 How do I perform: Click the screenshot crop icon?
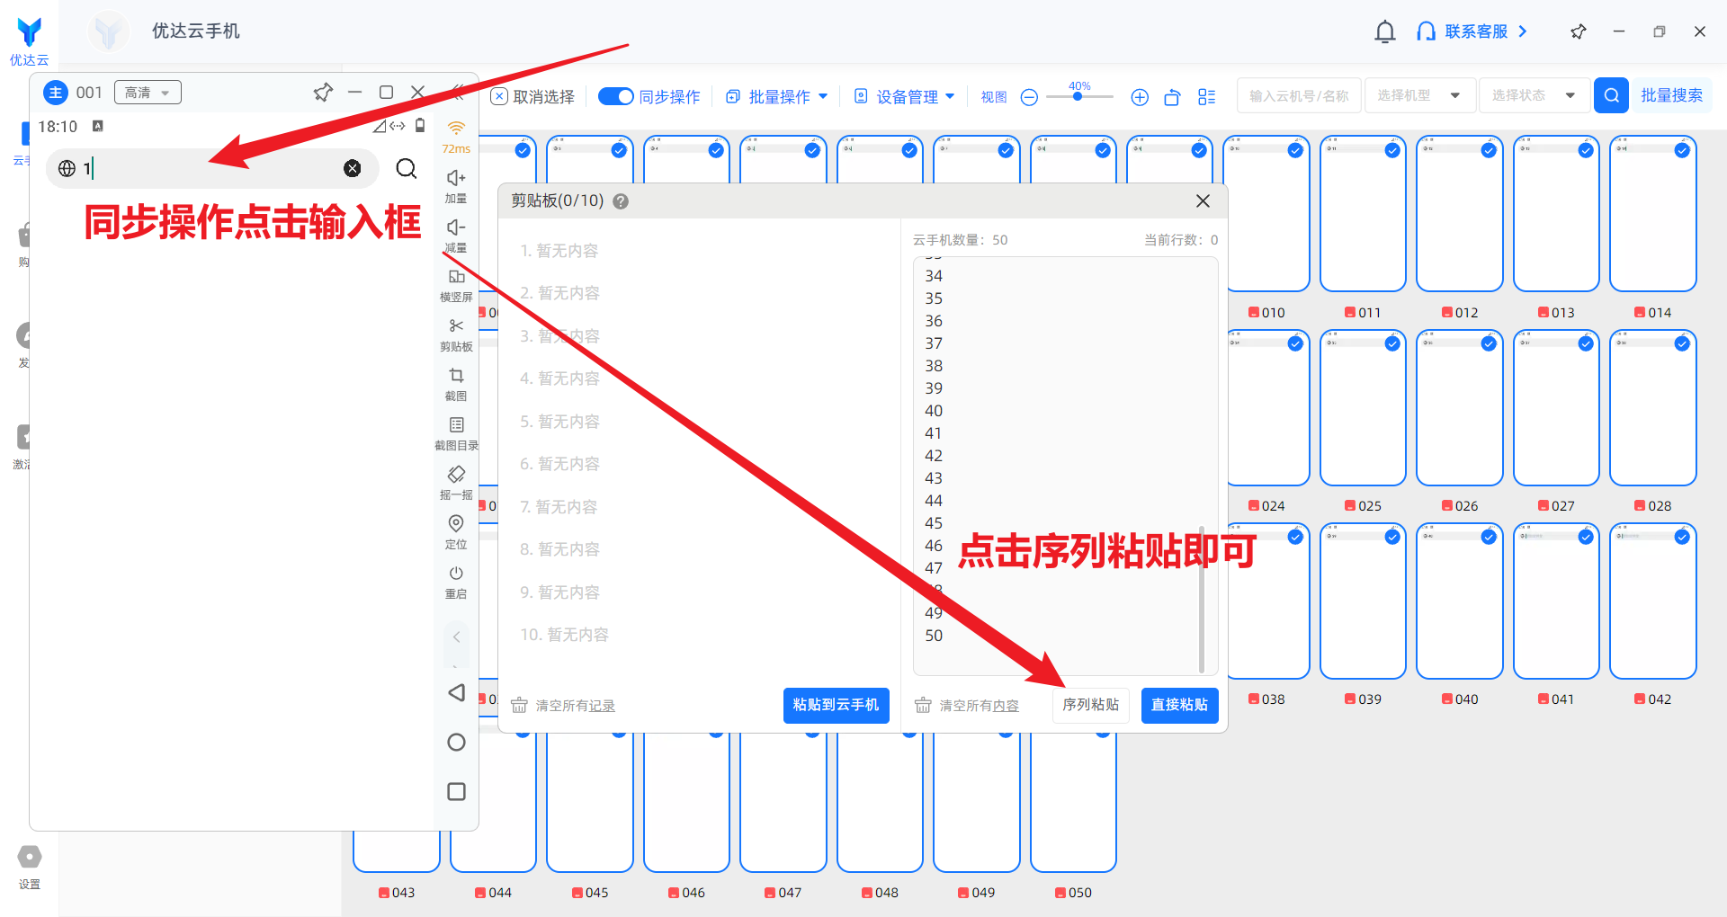[456, 376]
